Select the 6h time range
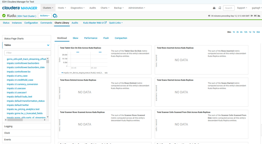The width and height of the screenshot is (262, 144). [241, 32]
